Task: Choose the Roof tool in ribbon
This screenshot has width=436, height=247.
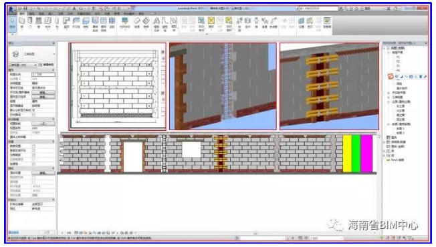Action: [x=66, y=23]
